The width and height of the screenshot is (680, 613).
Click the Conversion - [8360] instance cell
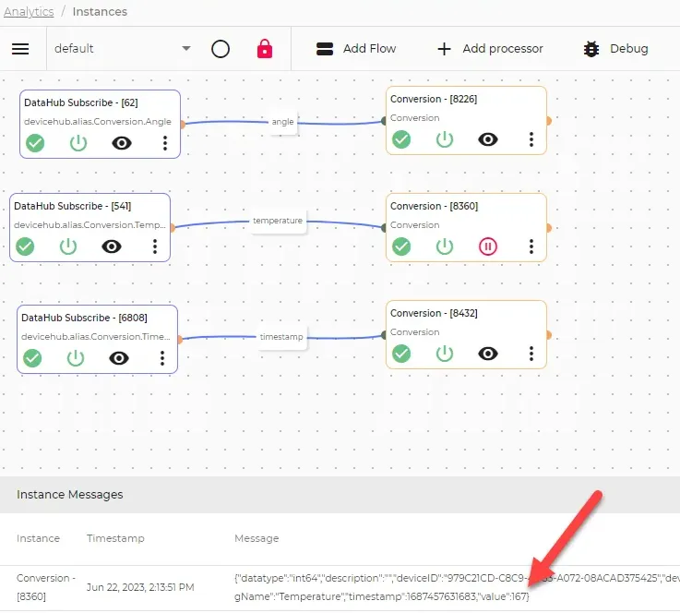pos(46,587)
